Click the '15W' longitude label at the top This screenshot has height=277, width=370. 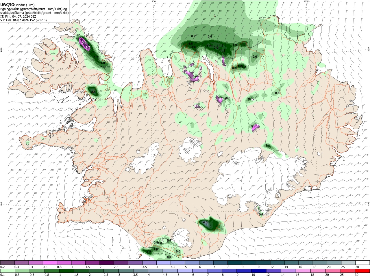306,1
